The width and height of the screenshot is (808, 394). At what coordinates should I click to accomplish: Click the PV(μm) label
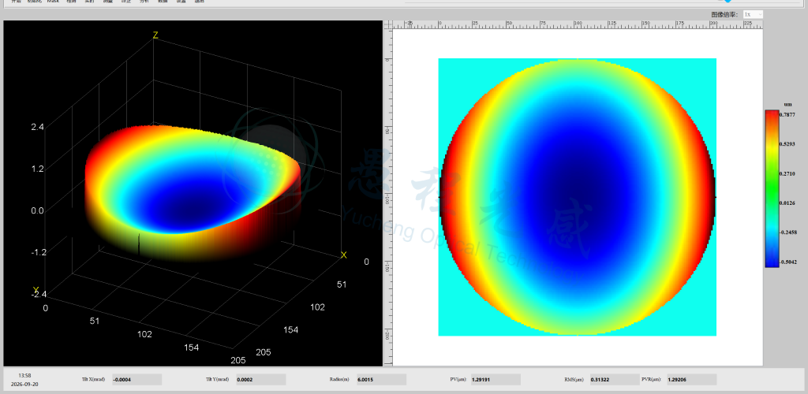(458, 380)
